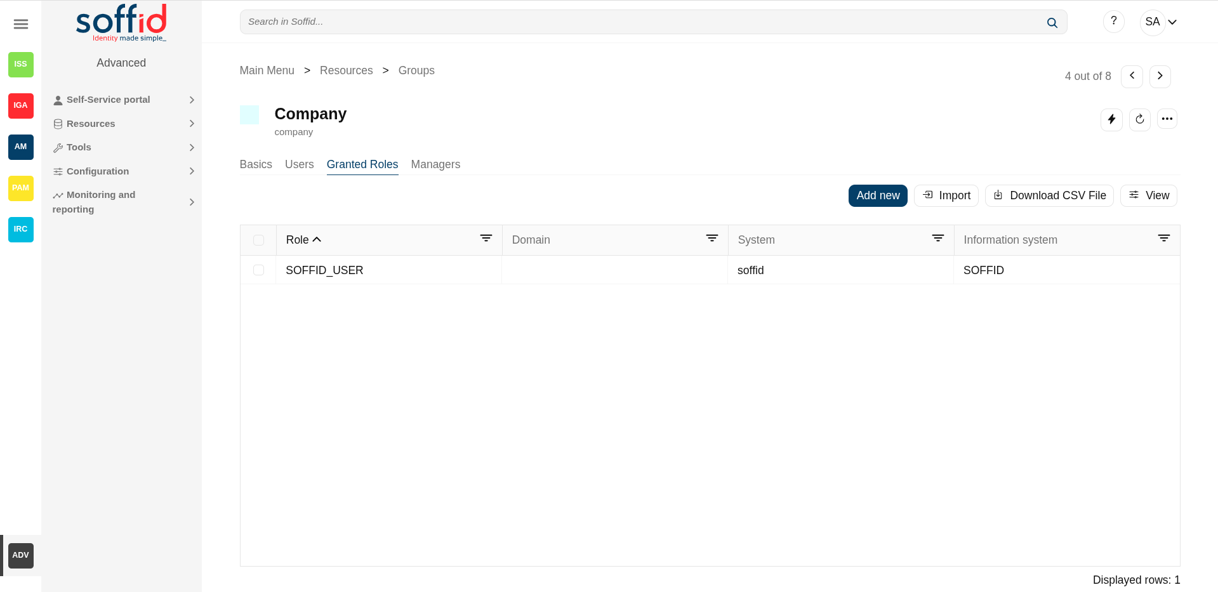The width and height of the screenshot is (1218, 592).
Task: Click the search magnifier icon
Action: 1052,23
